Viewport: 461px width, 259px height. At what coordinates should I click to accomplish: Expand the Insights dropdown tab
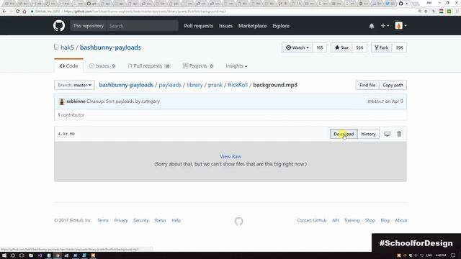(236, 65)
